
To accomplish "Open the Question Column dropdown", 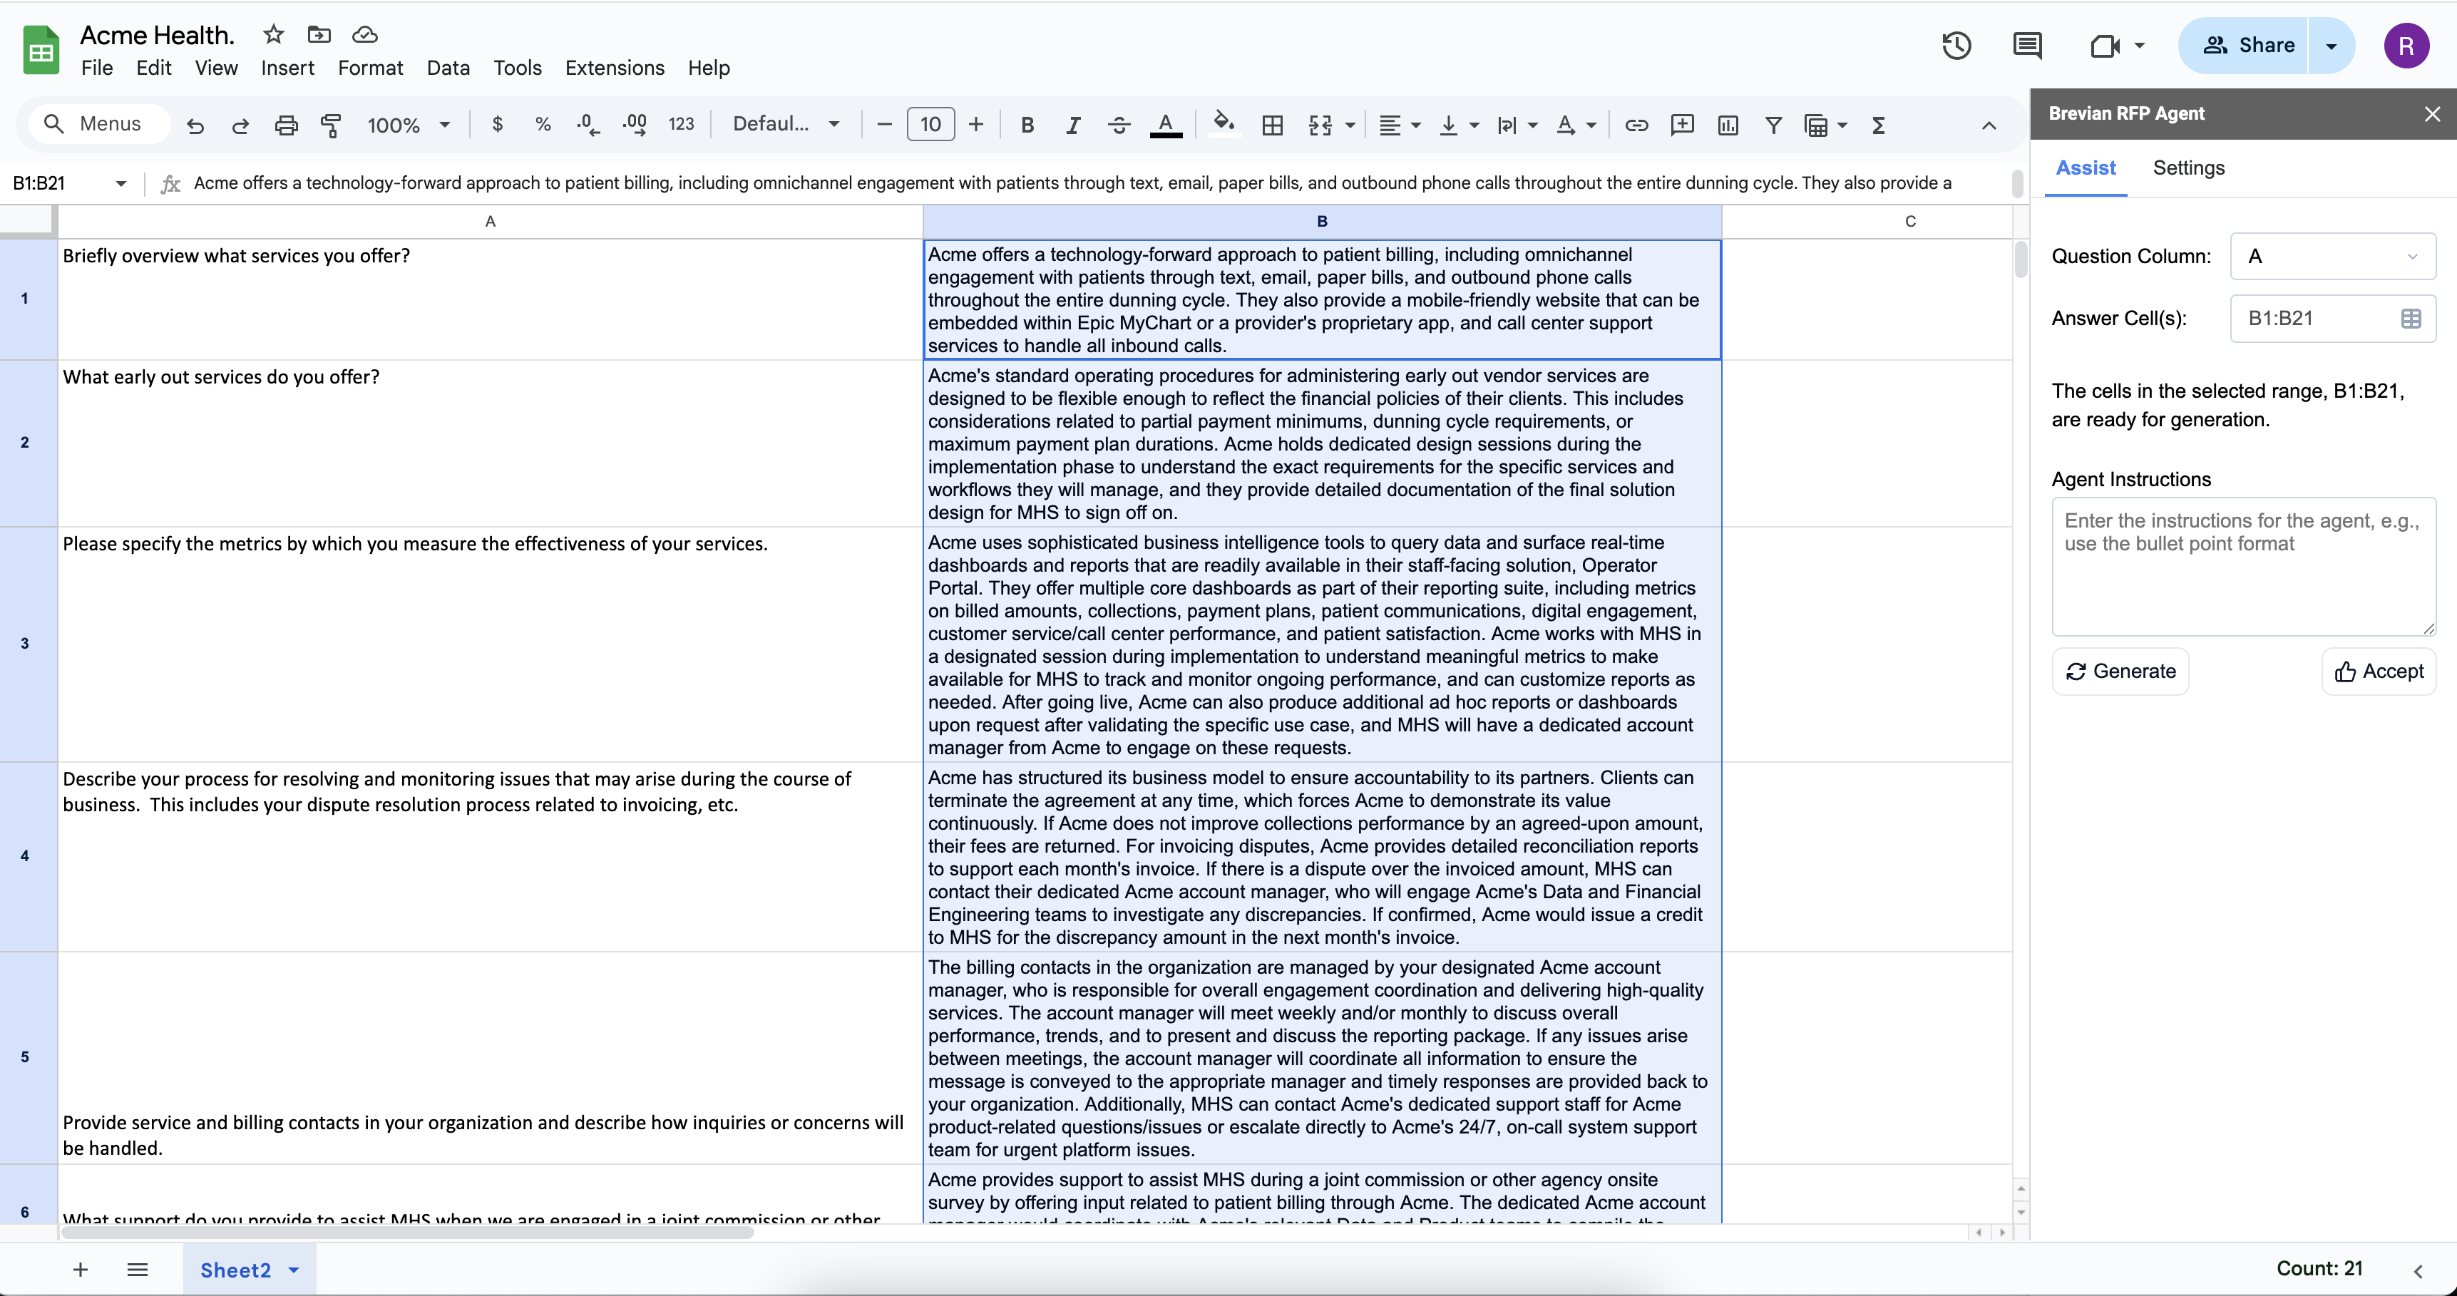I will [2332, 256].
